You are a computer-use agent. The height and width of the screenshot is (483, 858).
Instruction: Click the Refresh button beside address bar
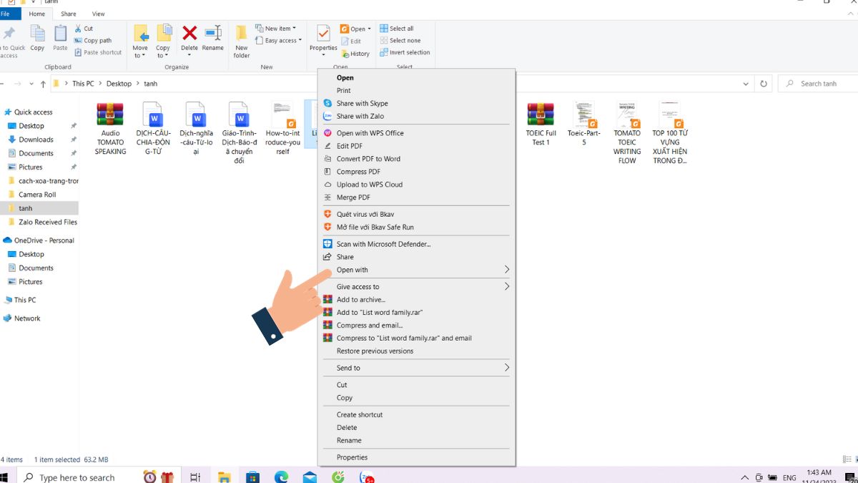pos(764,84)
